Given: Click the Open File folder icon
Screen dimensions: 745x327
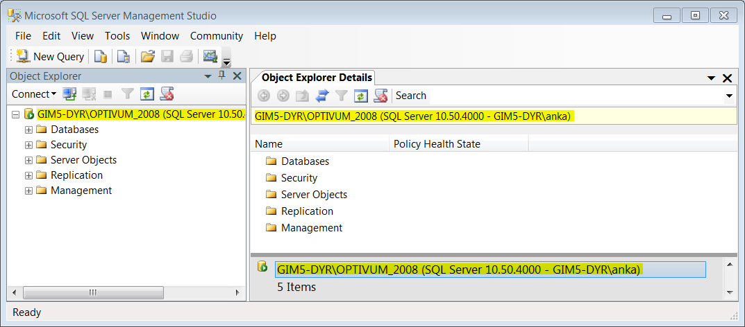Looking at the screenshot, I should 148,56.
